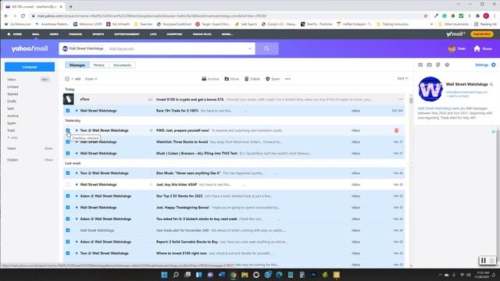Switch to the Documents tab
500x281 pixels.
122,65
